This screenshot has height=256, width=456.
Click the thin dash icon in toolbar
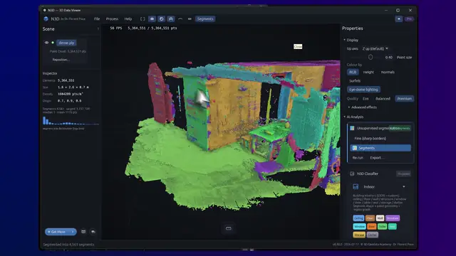[180, 19]
